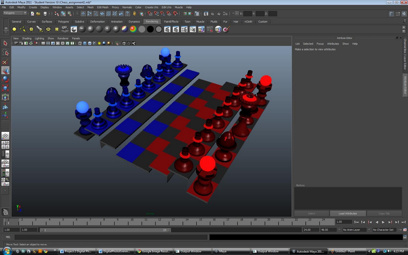Open the Shading menu in the viewport panel
Viewport: 408px width, 255px height.
(x=27, y=38)
